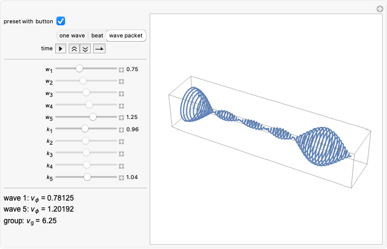Click the slower animation double-down arrow
This screenshot has height=249, width=387.
pyautogui.click(x=85, y=48)
